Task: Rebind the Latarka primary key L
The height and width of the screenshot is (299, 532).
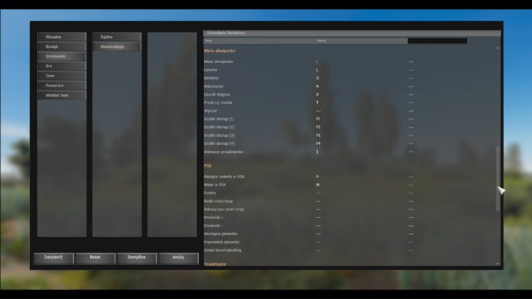Action: pyautogui.click(x=317, y=70)
